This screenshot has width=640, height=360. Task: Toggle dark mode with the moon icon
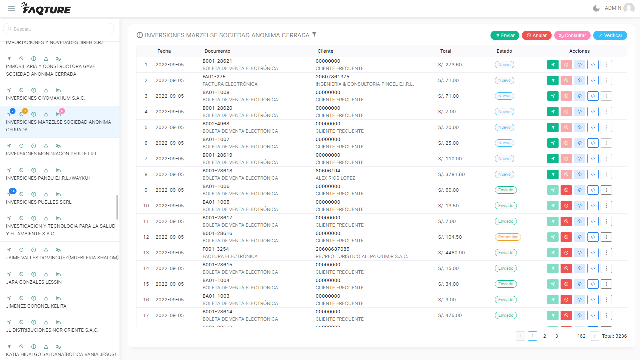(596, 8)
